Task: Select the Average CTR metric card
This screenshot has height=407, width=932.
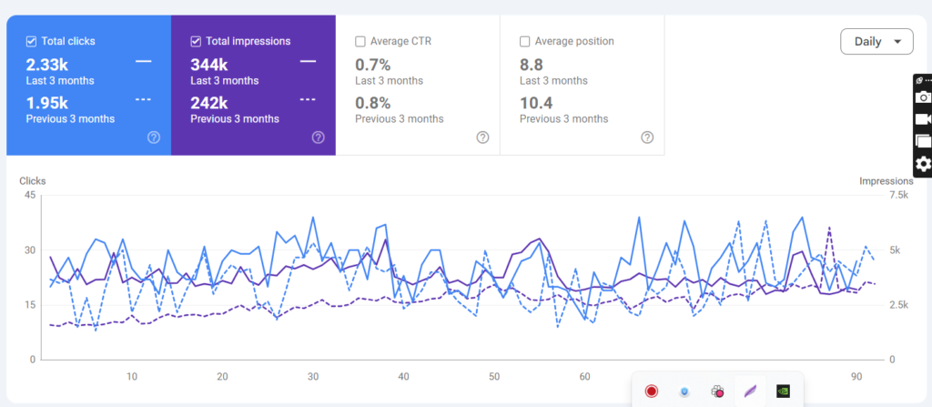Action: coord(417,85)
